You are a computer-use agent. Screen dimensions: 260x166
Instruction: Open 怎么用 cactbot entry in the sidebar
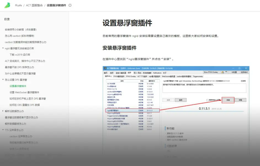[20, 36]
